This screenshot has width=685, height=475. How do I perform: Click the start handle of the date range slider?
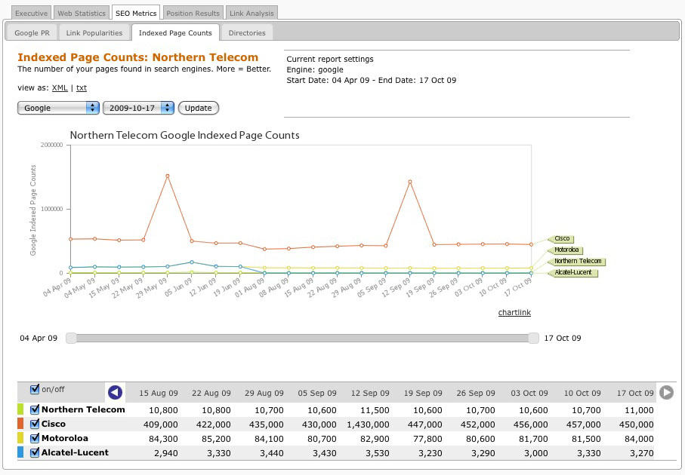tap(71, 338)
